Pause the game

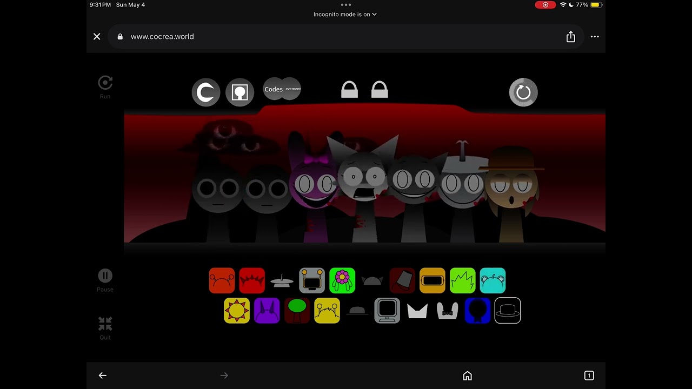[105, 280]
